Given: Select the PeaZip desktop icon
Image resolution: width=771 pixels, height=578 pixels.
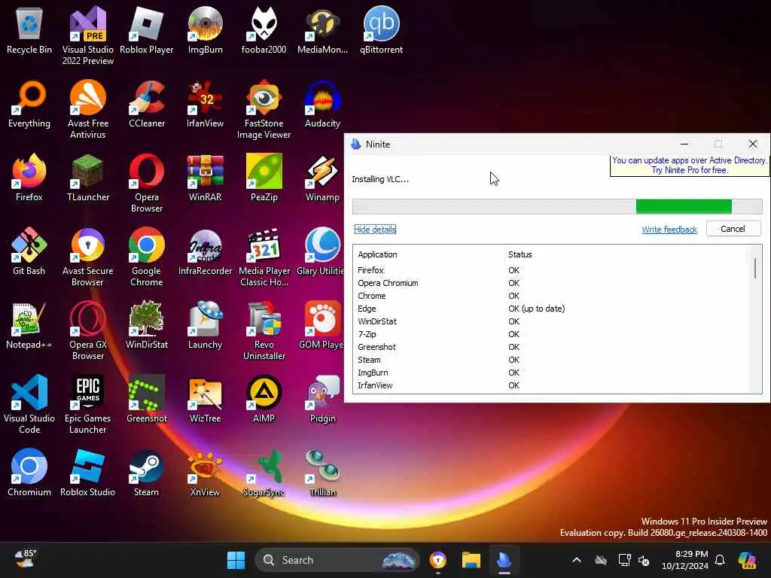Looking at the screenshot, I should click(264, 178).
